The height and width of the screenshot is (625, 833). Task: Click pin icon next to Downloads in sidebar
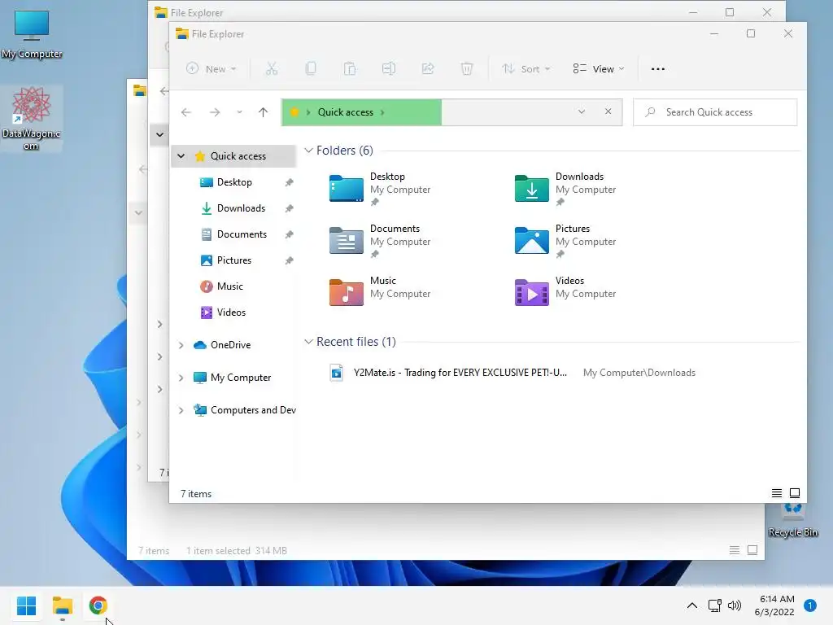[289, 208]
